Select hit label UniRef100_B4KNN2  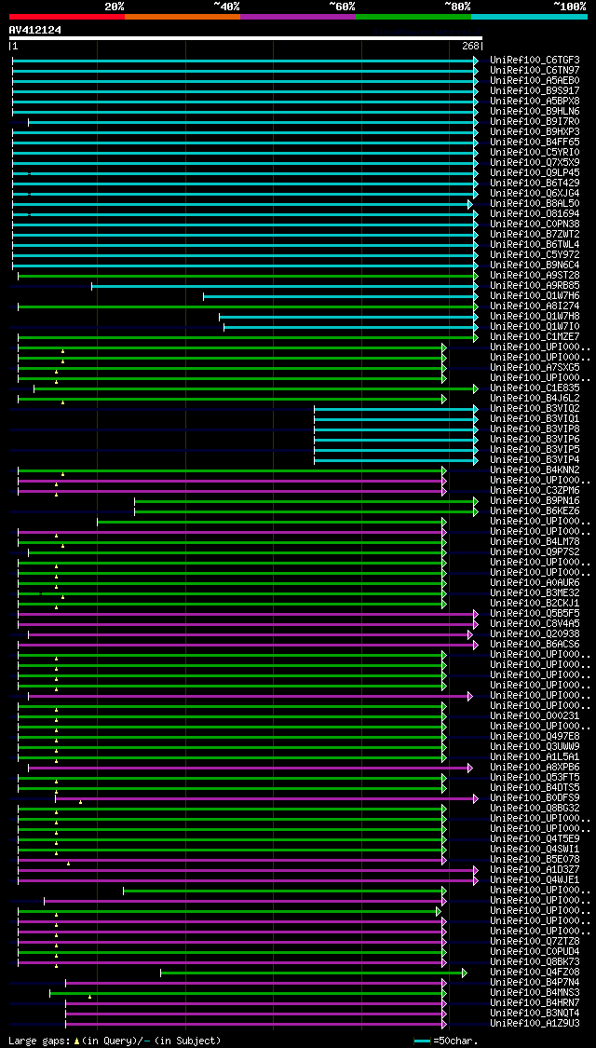[535, 470]
